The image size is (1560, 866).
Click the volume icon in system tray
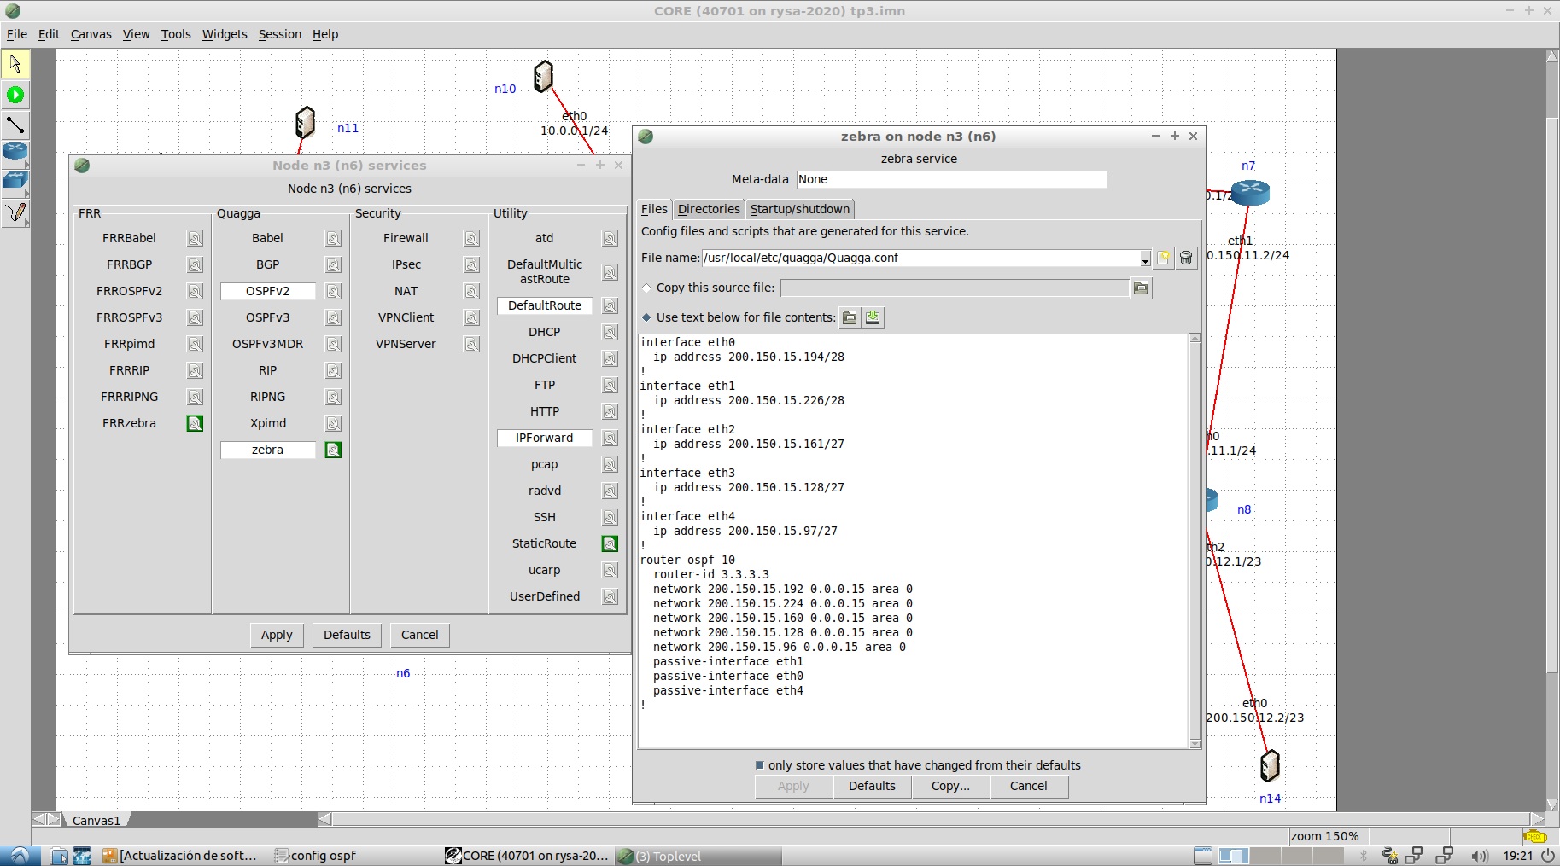coord(1479,856)
